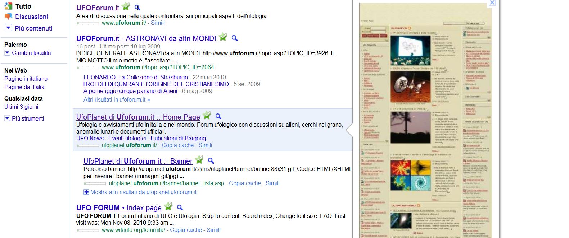Open I ROTOLI DI QUMRAN link
569x238 pixels.
point(156,84)
